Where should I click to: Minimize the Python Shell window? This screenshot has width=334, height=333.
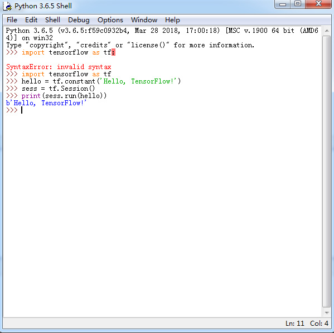[283, 4]
